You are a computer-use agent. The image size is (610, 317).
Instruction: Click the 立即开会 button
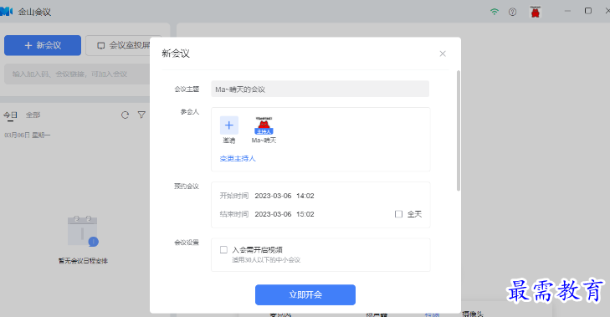[x=305, y=294]
